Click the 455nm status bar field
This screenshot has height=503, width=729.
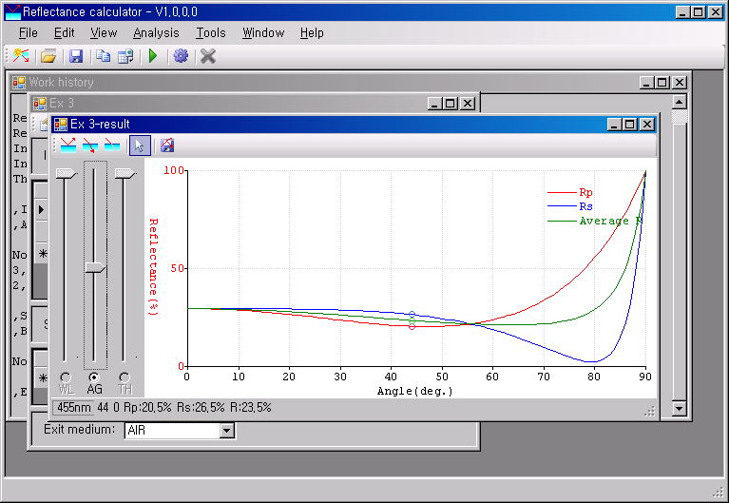(72, 408)
